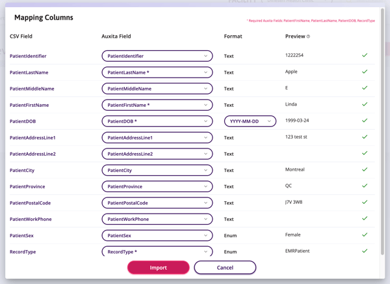Click the PatientCity CSV field label
The height and width of the screenshot is (284, 390).
click(22, 171)
